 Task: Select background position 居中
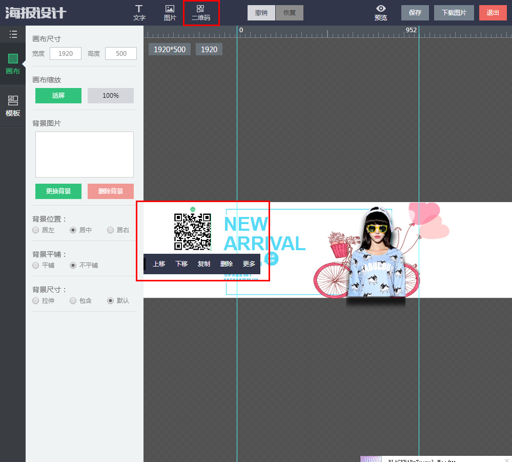(73, 230)
